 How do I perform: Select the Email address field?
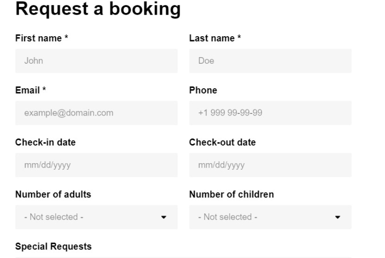(x=96, y=113)
